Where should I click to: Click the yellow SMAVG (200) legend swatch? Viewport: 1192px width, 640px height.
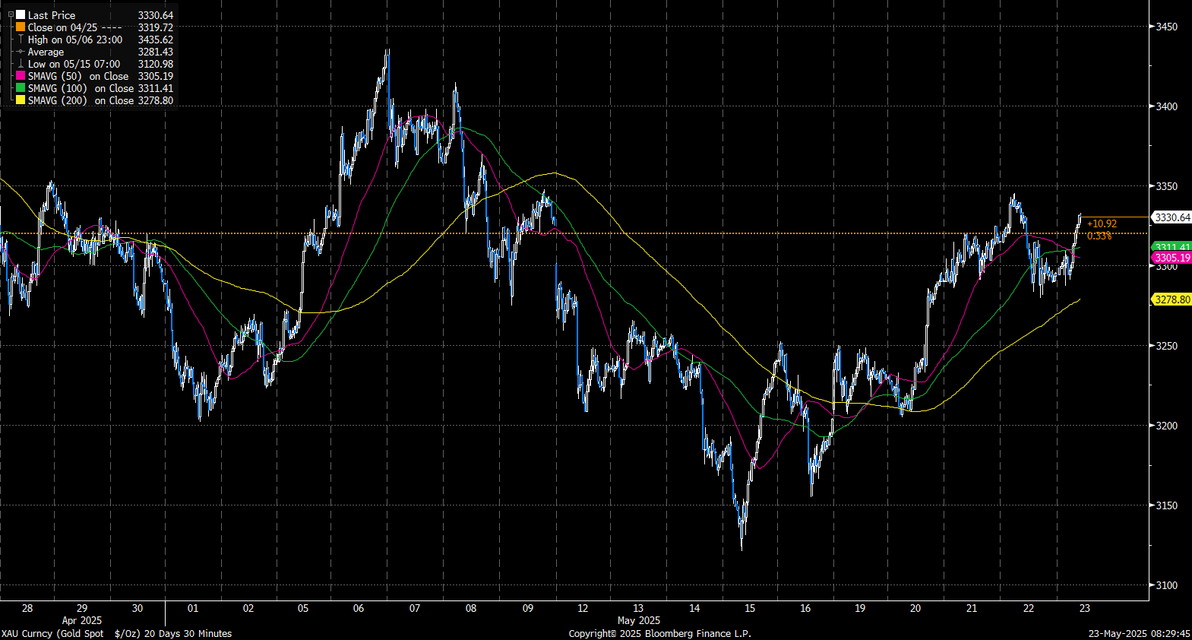point(21,100)
